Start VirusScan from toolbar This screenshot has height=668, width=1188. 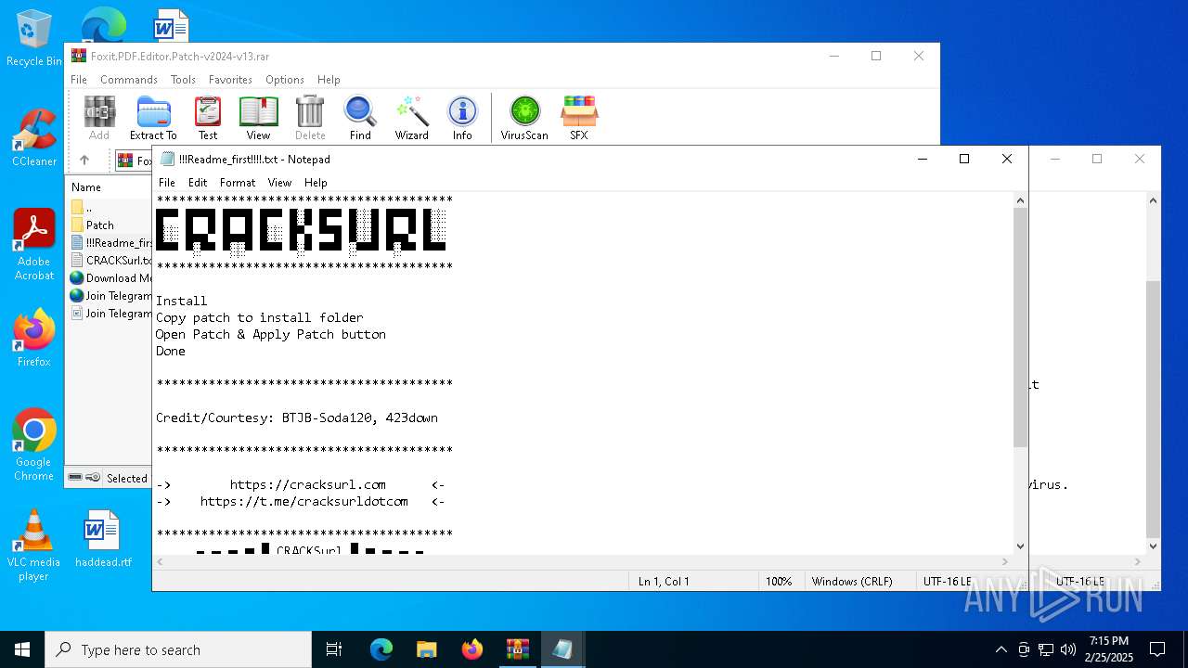[x=524, y=118]
